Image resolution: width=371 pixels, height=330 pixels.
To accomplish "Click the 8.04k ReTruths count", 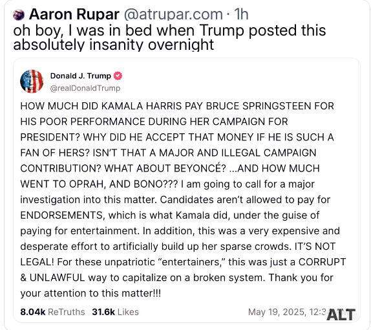I will click(52, 312).
